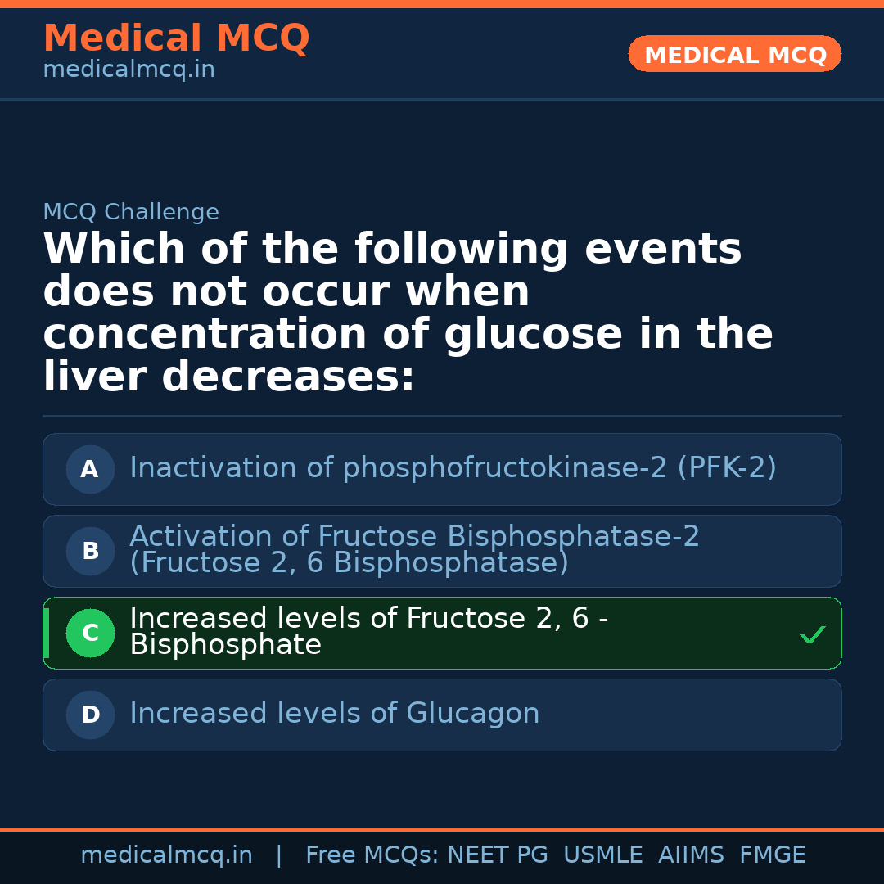Click "FMGE" in the footer
Image resolution: width=884 pixels, height=884 pixels.
(772, 855)
